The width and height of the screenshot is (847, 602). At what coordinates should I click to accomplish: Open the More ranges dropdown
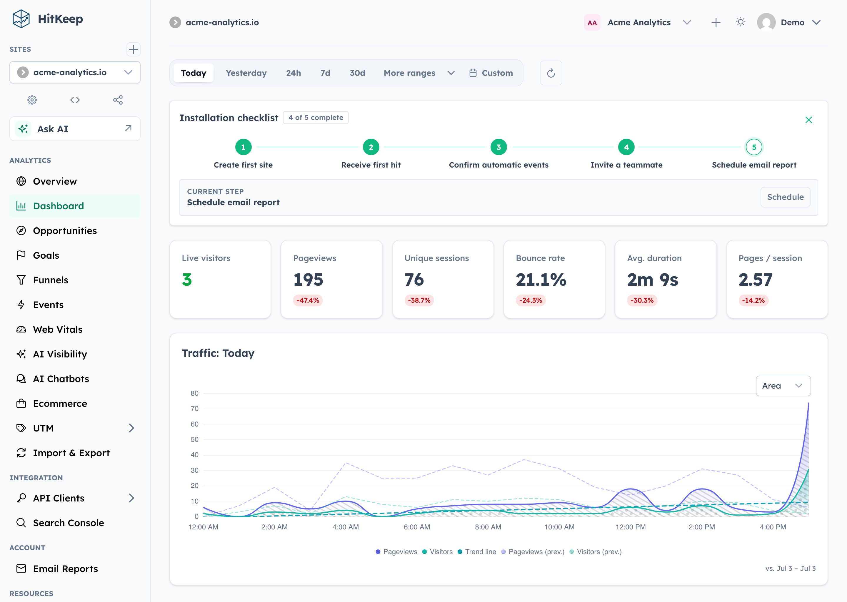coord(419,73)
